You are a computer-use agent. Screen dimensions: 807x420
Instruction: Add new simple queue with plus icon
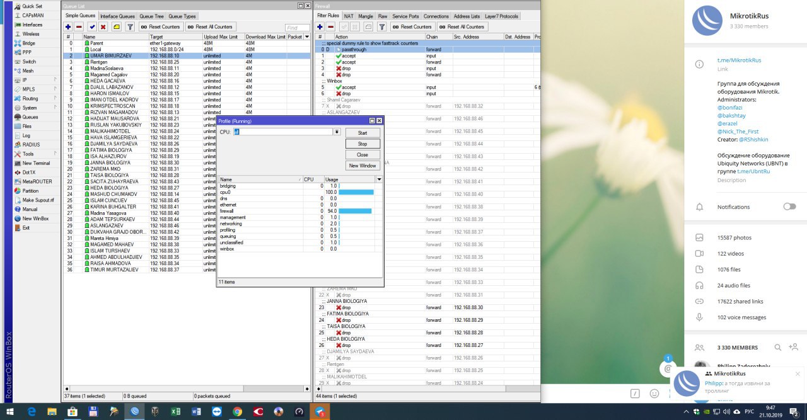67,27
